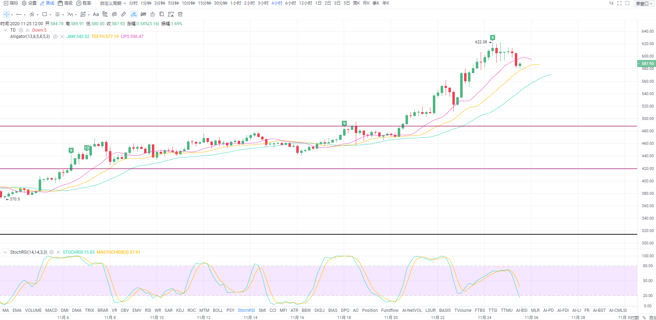Viewport: 656px width, 320px height.
Task: Click the 13 TD countdown marker
Action: pyautogui.click(x=87, y=148)
